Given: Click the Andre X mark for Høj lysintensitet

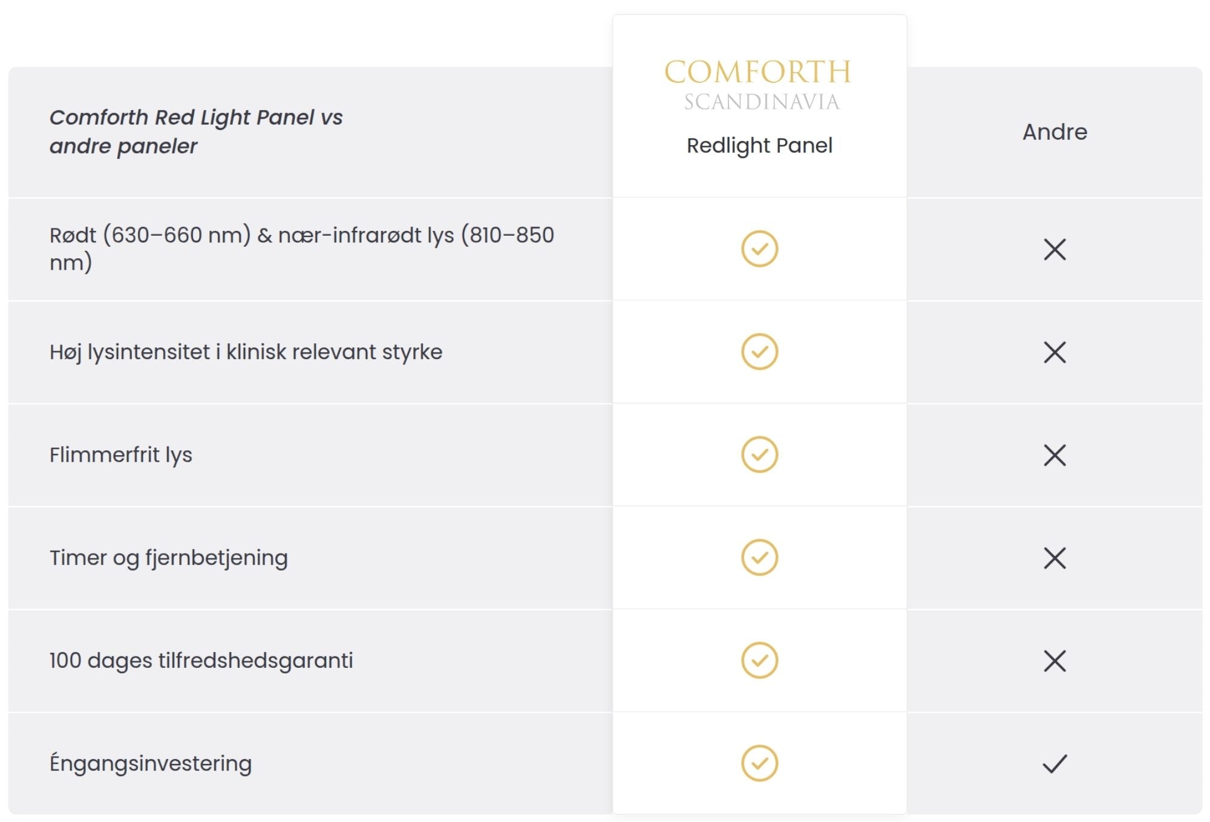Looking at the screenshot, I should 1055,352.
